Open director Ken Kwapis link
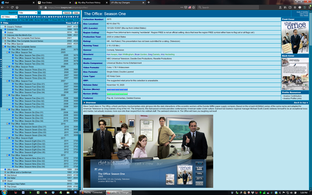 [112, 54]
